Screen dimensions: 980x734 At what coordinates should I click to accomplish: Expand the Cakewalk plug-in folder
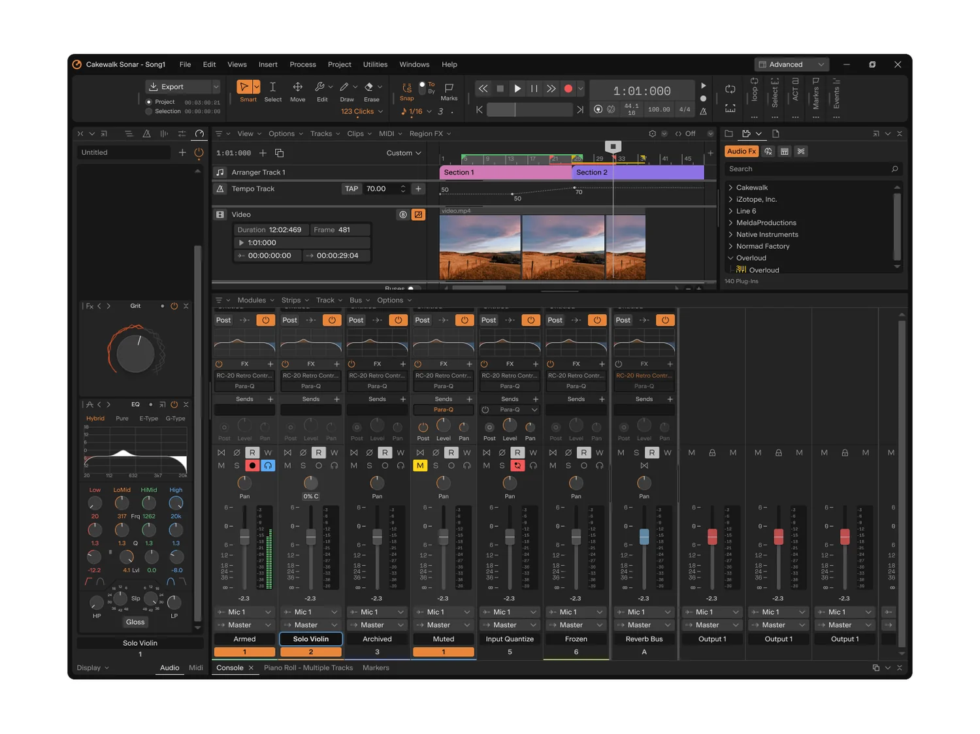[x=730, y=187]
